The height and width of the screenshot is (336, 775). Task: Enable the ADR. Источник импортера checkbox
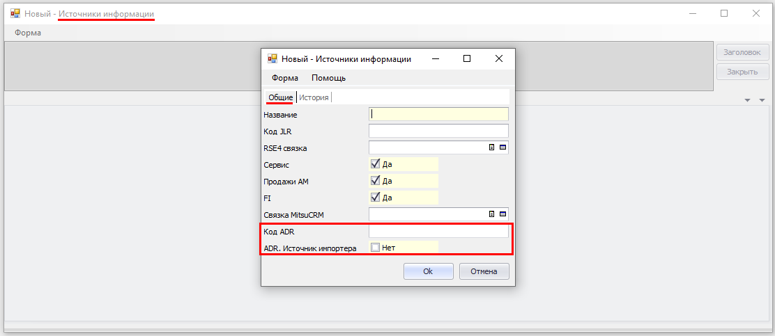375,248
